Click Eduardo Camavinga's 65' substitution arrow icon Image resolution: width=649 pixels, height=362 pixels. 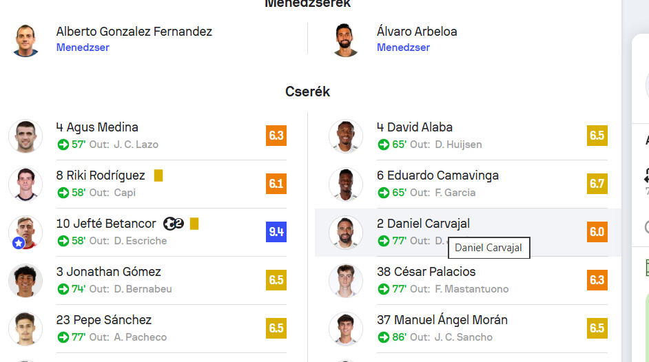[x=384, y=193]
